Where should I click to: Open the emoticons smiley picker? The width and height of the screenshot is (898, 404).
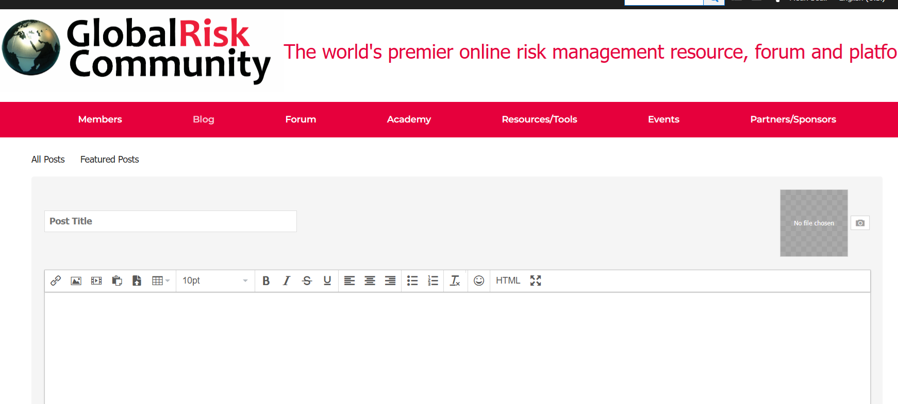479,280
